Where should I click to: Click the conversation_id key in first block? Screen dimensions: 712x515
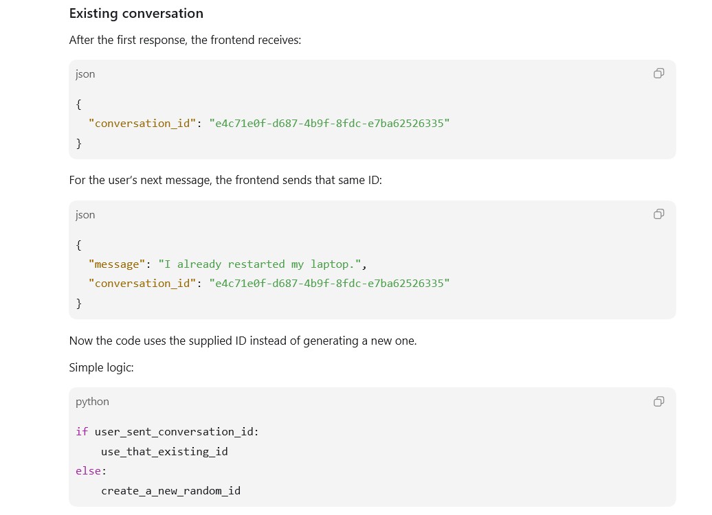[x=142, y=124]
